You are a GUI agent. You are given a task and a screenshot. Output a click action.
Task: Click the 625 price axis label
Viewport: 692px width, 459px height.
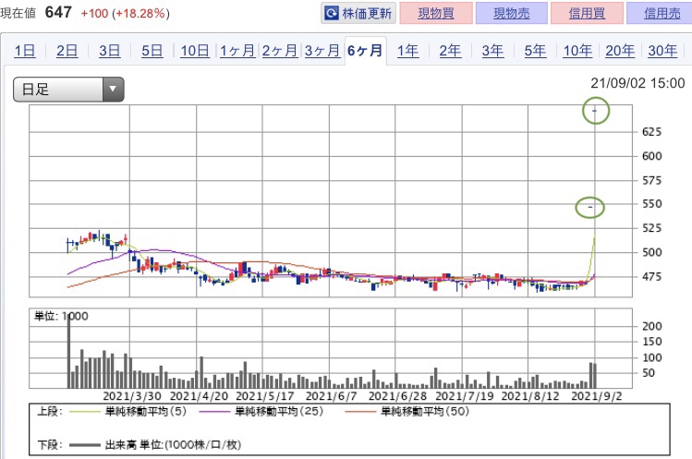(652, 131)
